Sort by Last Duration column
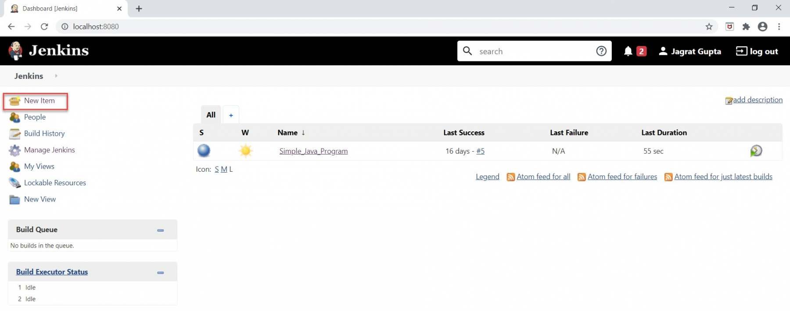The height and width of the screenshot is (311, 790). point(664,133)
